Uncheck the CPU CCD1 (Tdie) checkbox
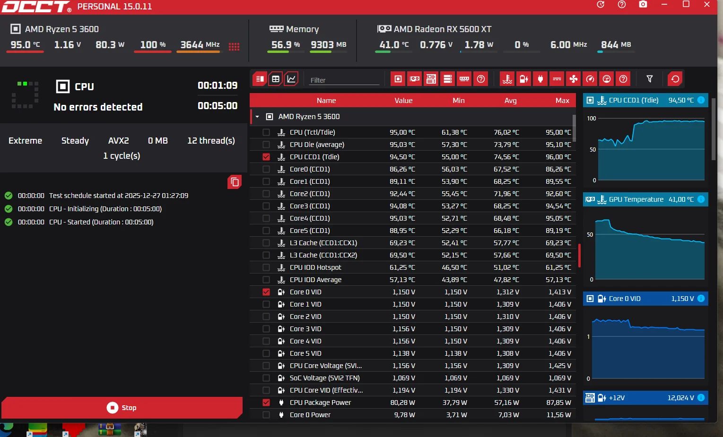723x437 pixels. 266,157
